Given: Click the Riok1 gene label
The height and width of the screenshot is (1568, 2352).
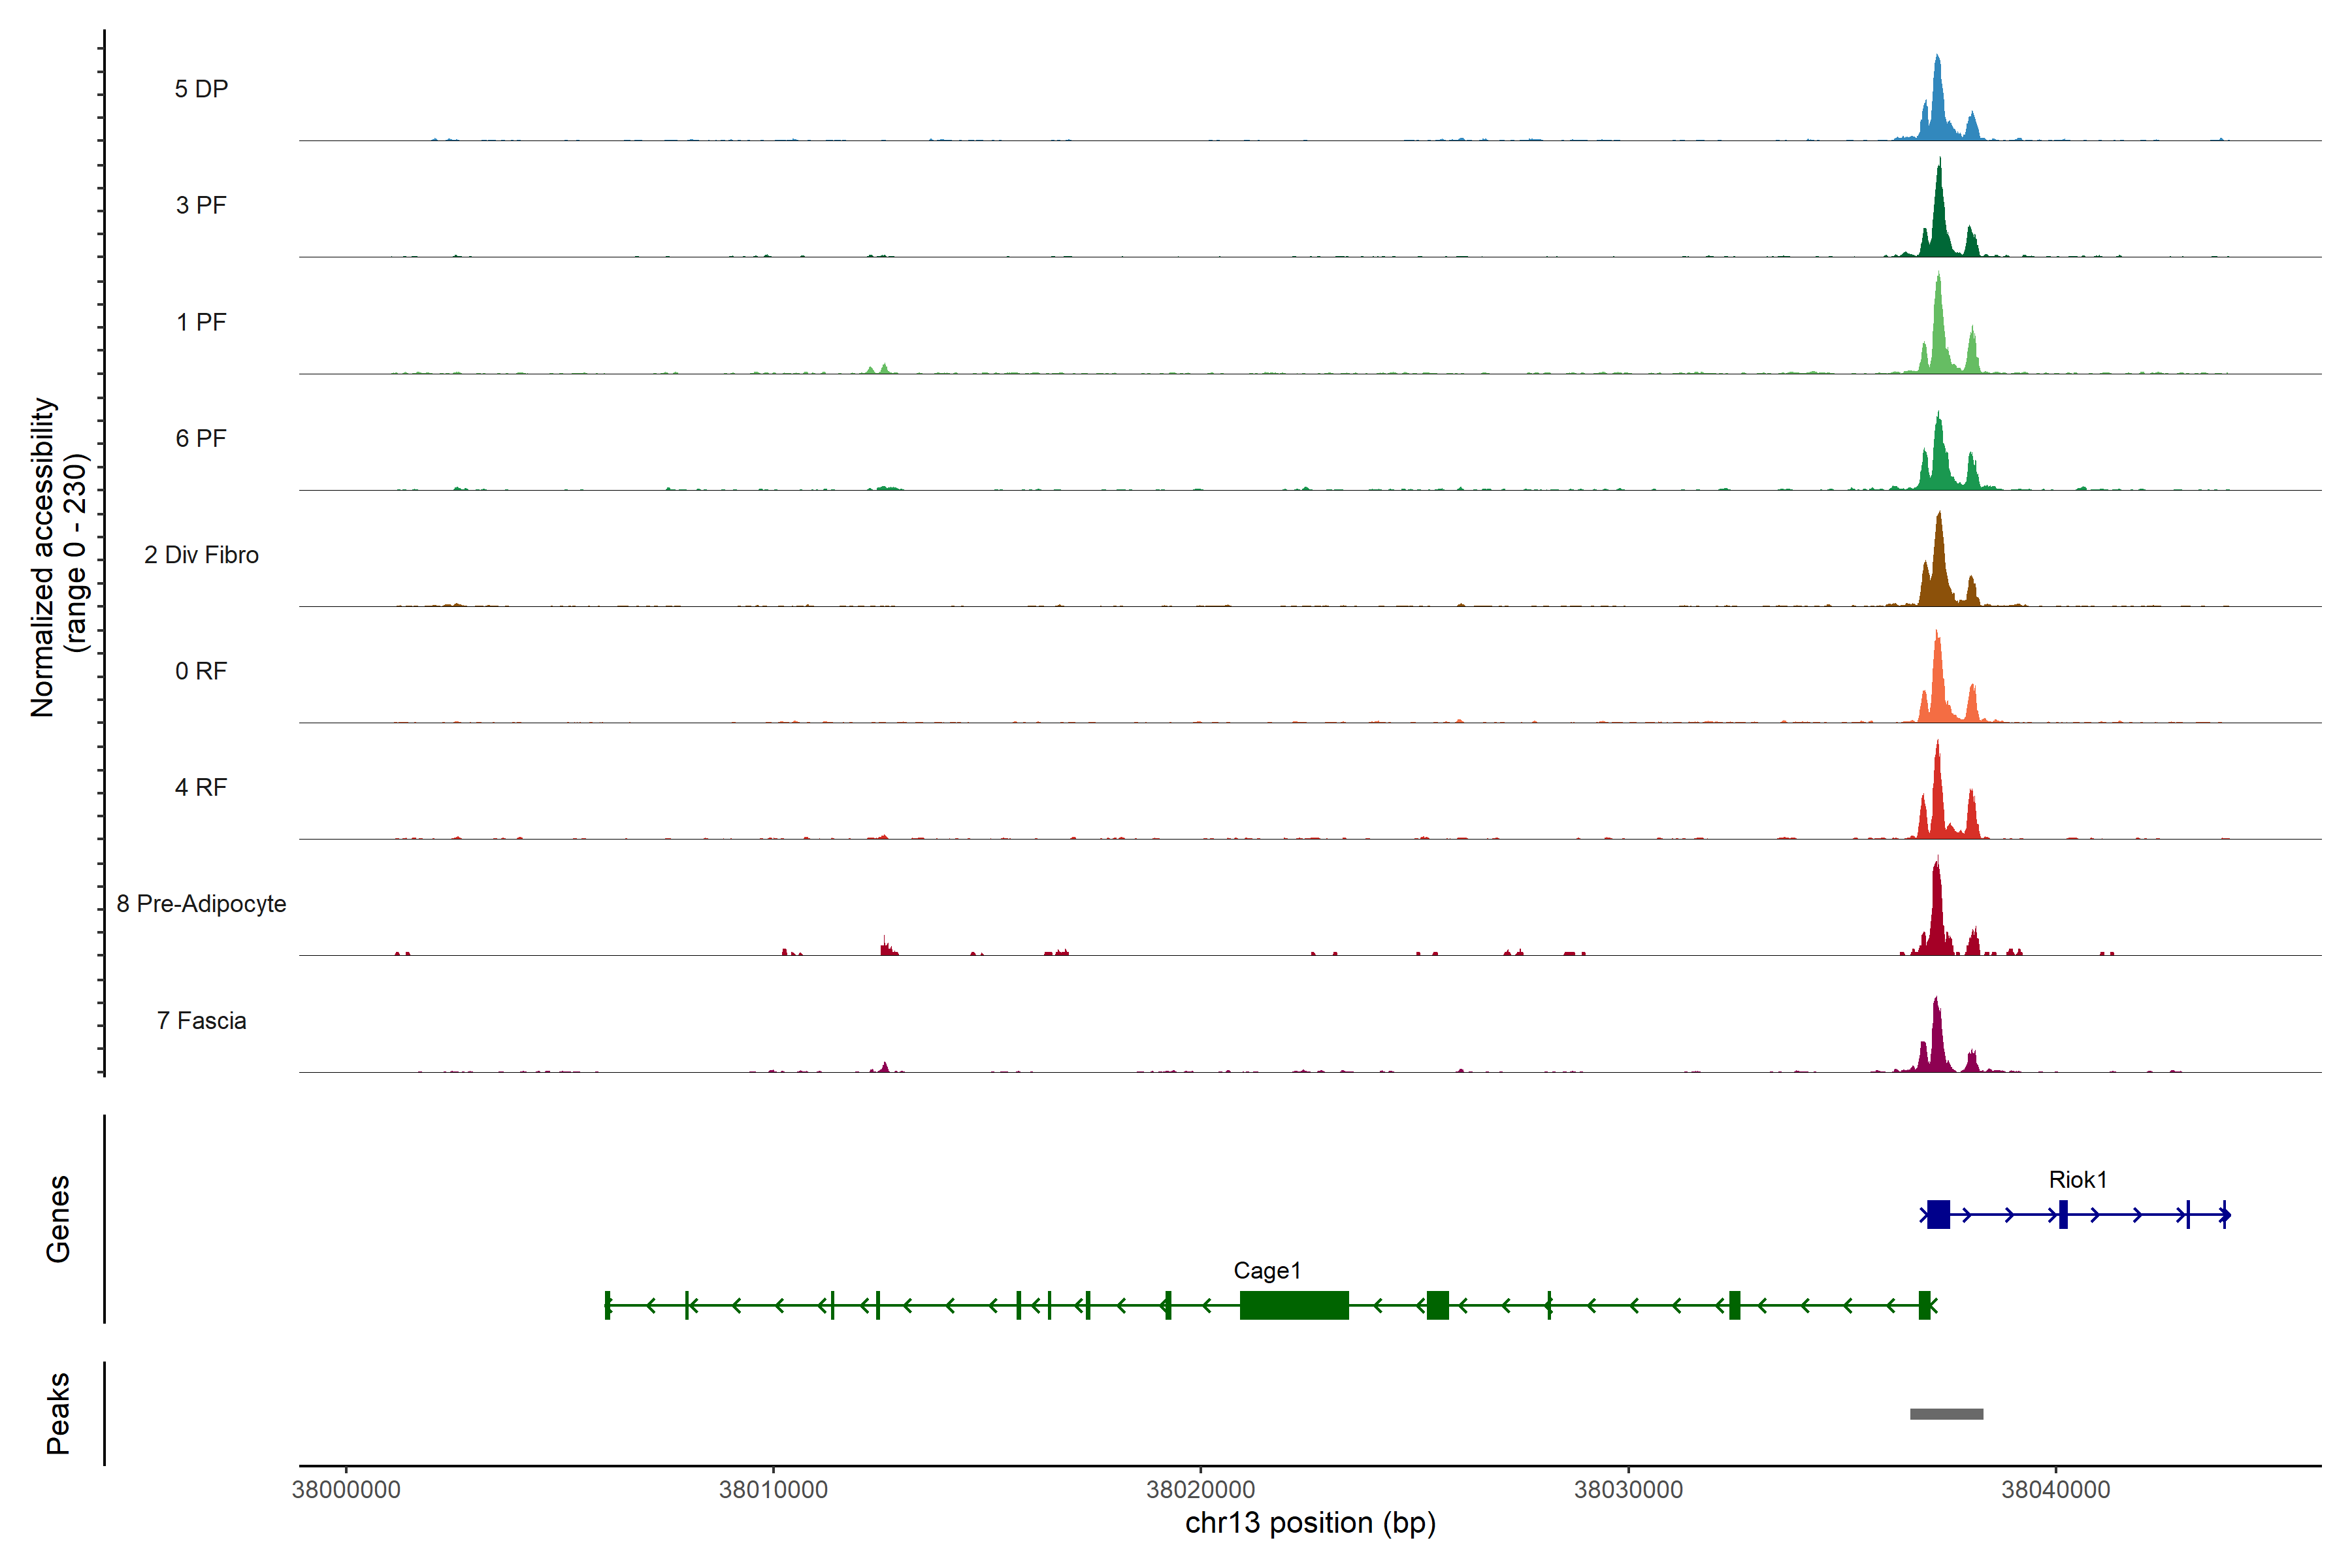Looking at the screenshot, I should click(x=2077, y=1180).
